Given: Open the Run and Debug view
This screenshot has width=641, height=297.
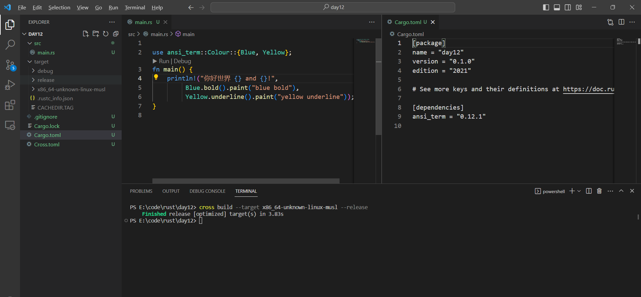Looking at the screenshot, I should (10, 85).
